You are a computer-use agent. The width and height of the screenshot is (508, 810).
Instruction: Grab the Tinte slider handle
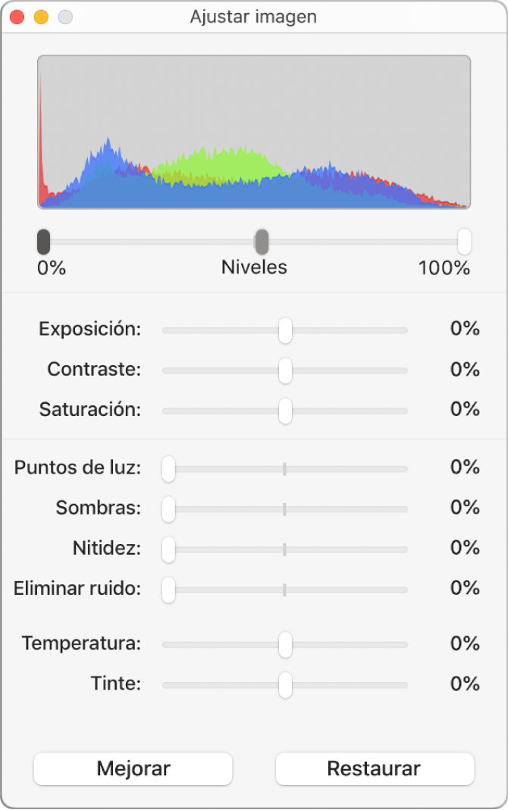pyautogui.click(x=285, y=683)
